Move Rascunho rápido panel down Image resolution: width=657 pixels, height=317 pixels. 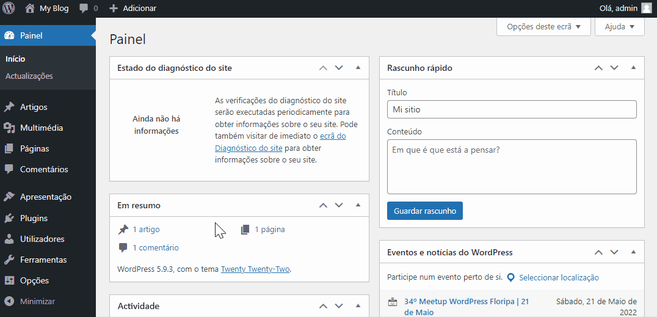(614, 68)
